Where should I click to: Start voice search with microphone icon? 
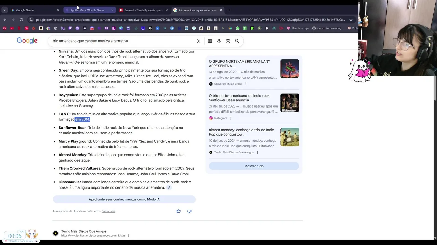pyautogui.click(x=219, y=41)
